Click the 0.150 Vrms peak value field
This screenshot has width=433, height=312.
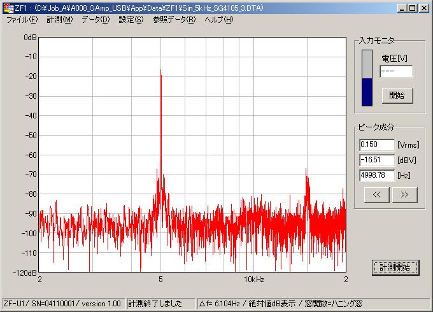377,145
